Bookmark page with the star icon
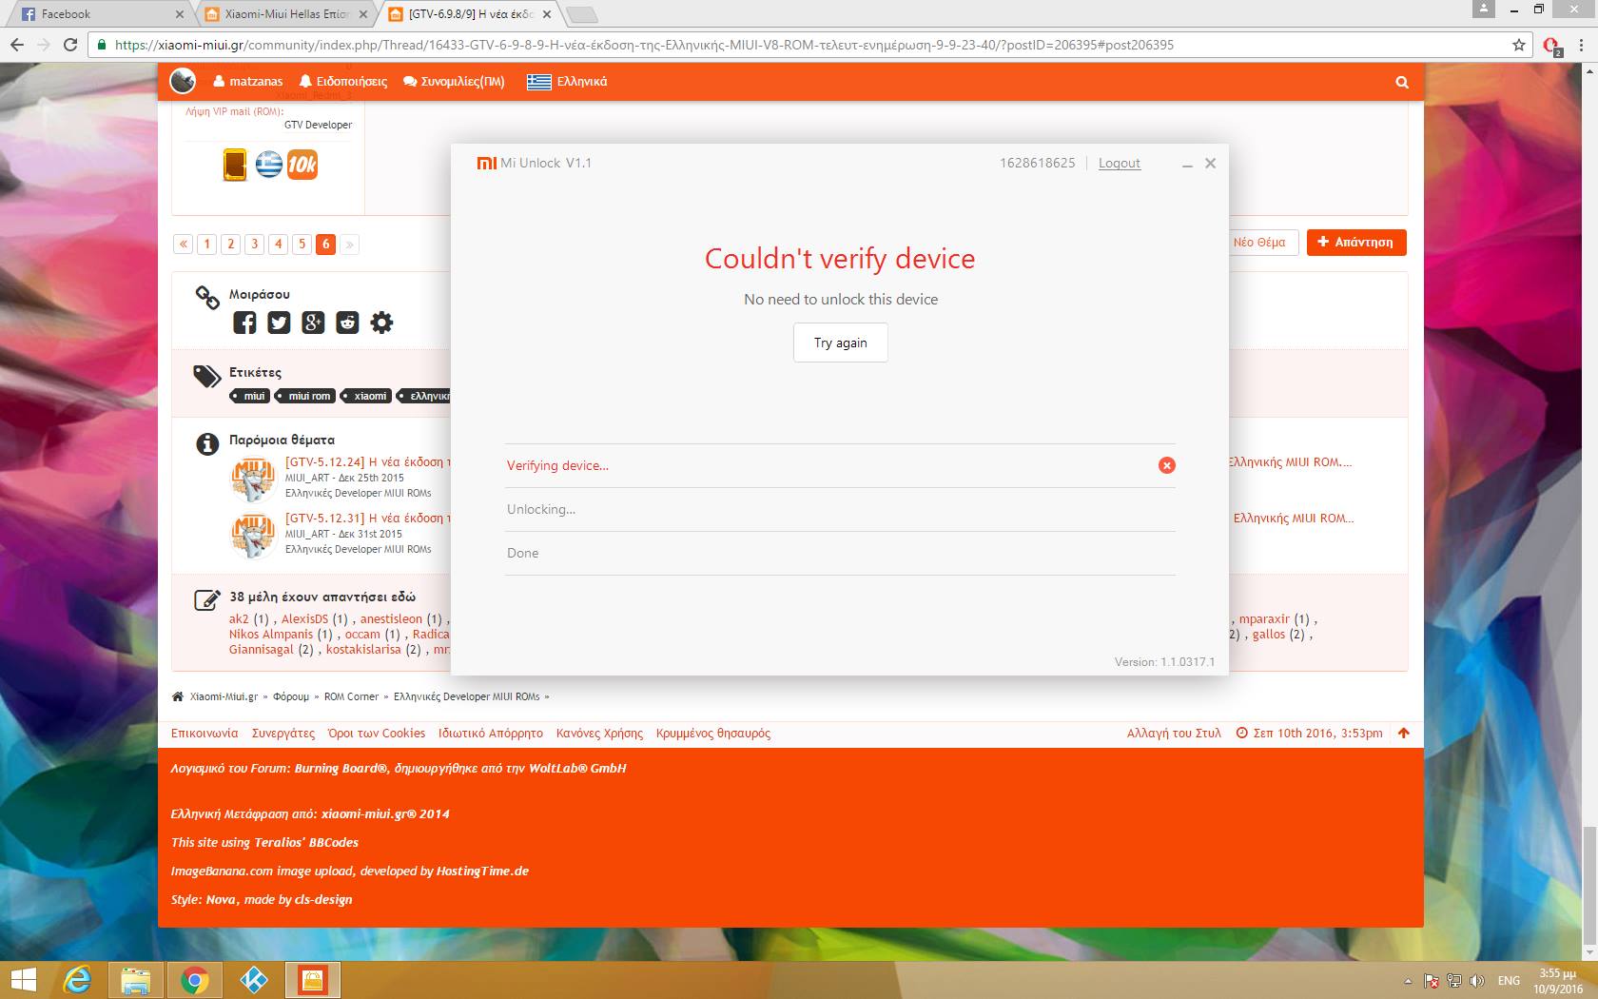1598x999 pixels. click(x=1519, y=45)
